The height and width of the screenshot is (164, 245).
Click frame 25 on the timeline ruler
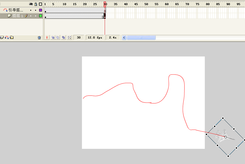click(95, 4)
